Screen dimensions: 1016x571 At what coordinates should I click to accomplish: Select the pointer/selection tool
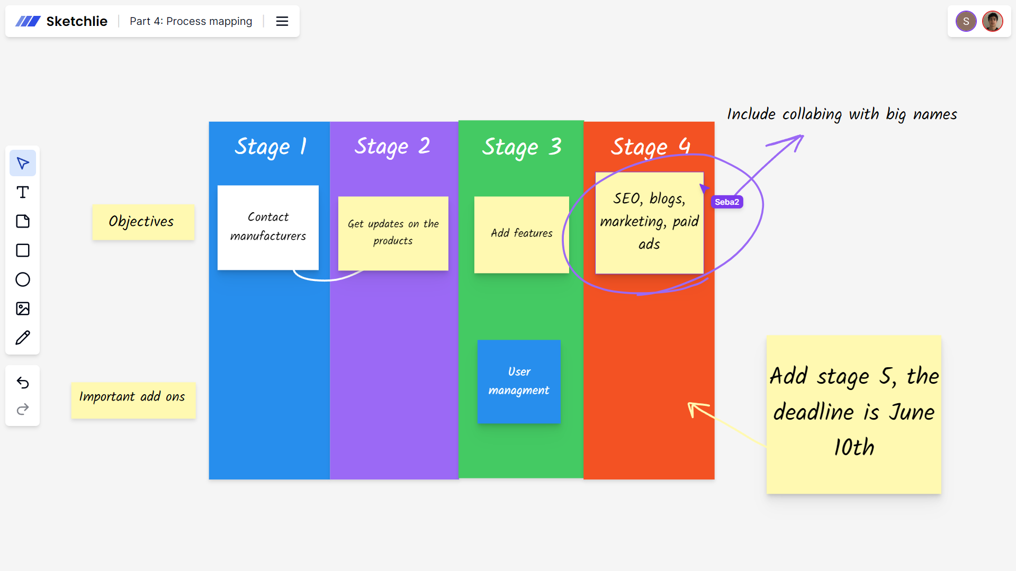(23, 163)
